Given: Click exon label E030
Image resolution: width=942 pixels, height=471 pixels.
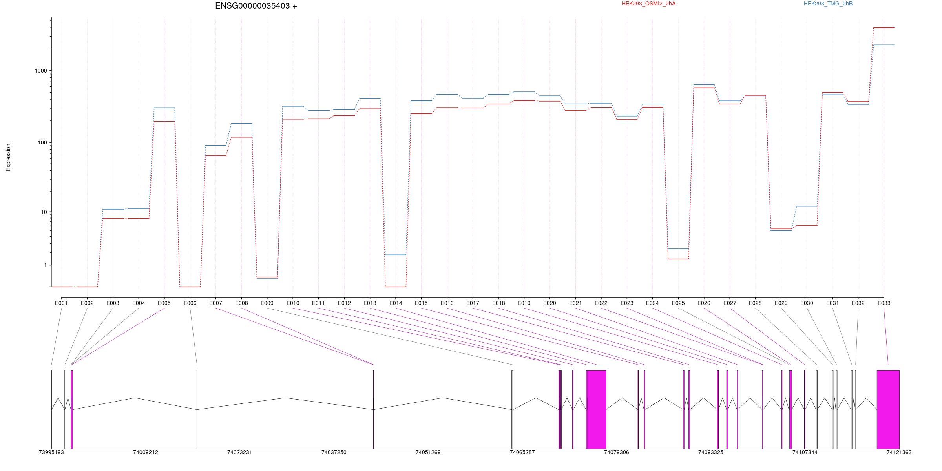Looking at the screenshot, I should [807, 303].
